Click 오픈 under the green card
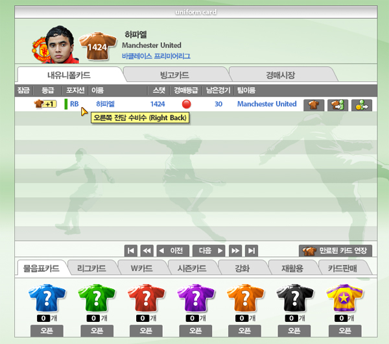Viewport: 389px width, 344px height. point(97,331)
